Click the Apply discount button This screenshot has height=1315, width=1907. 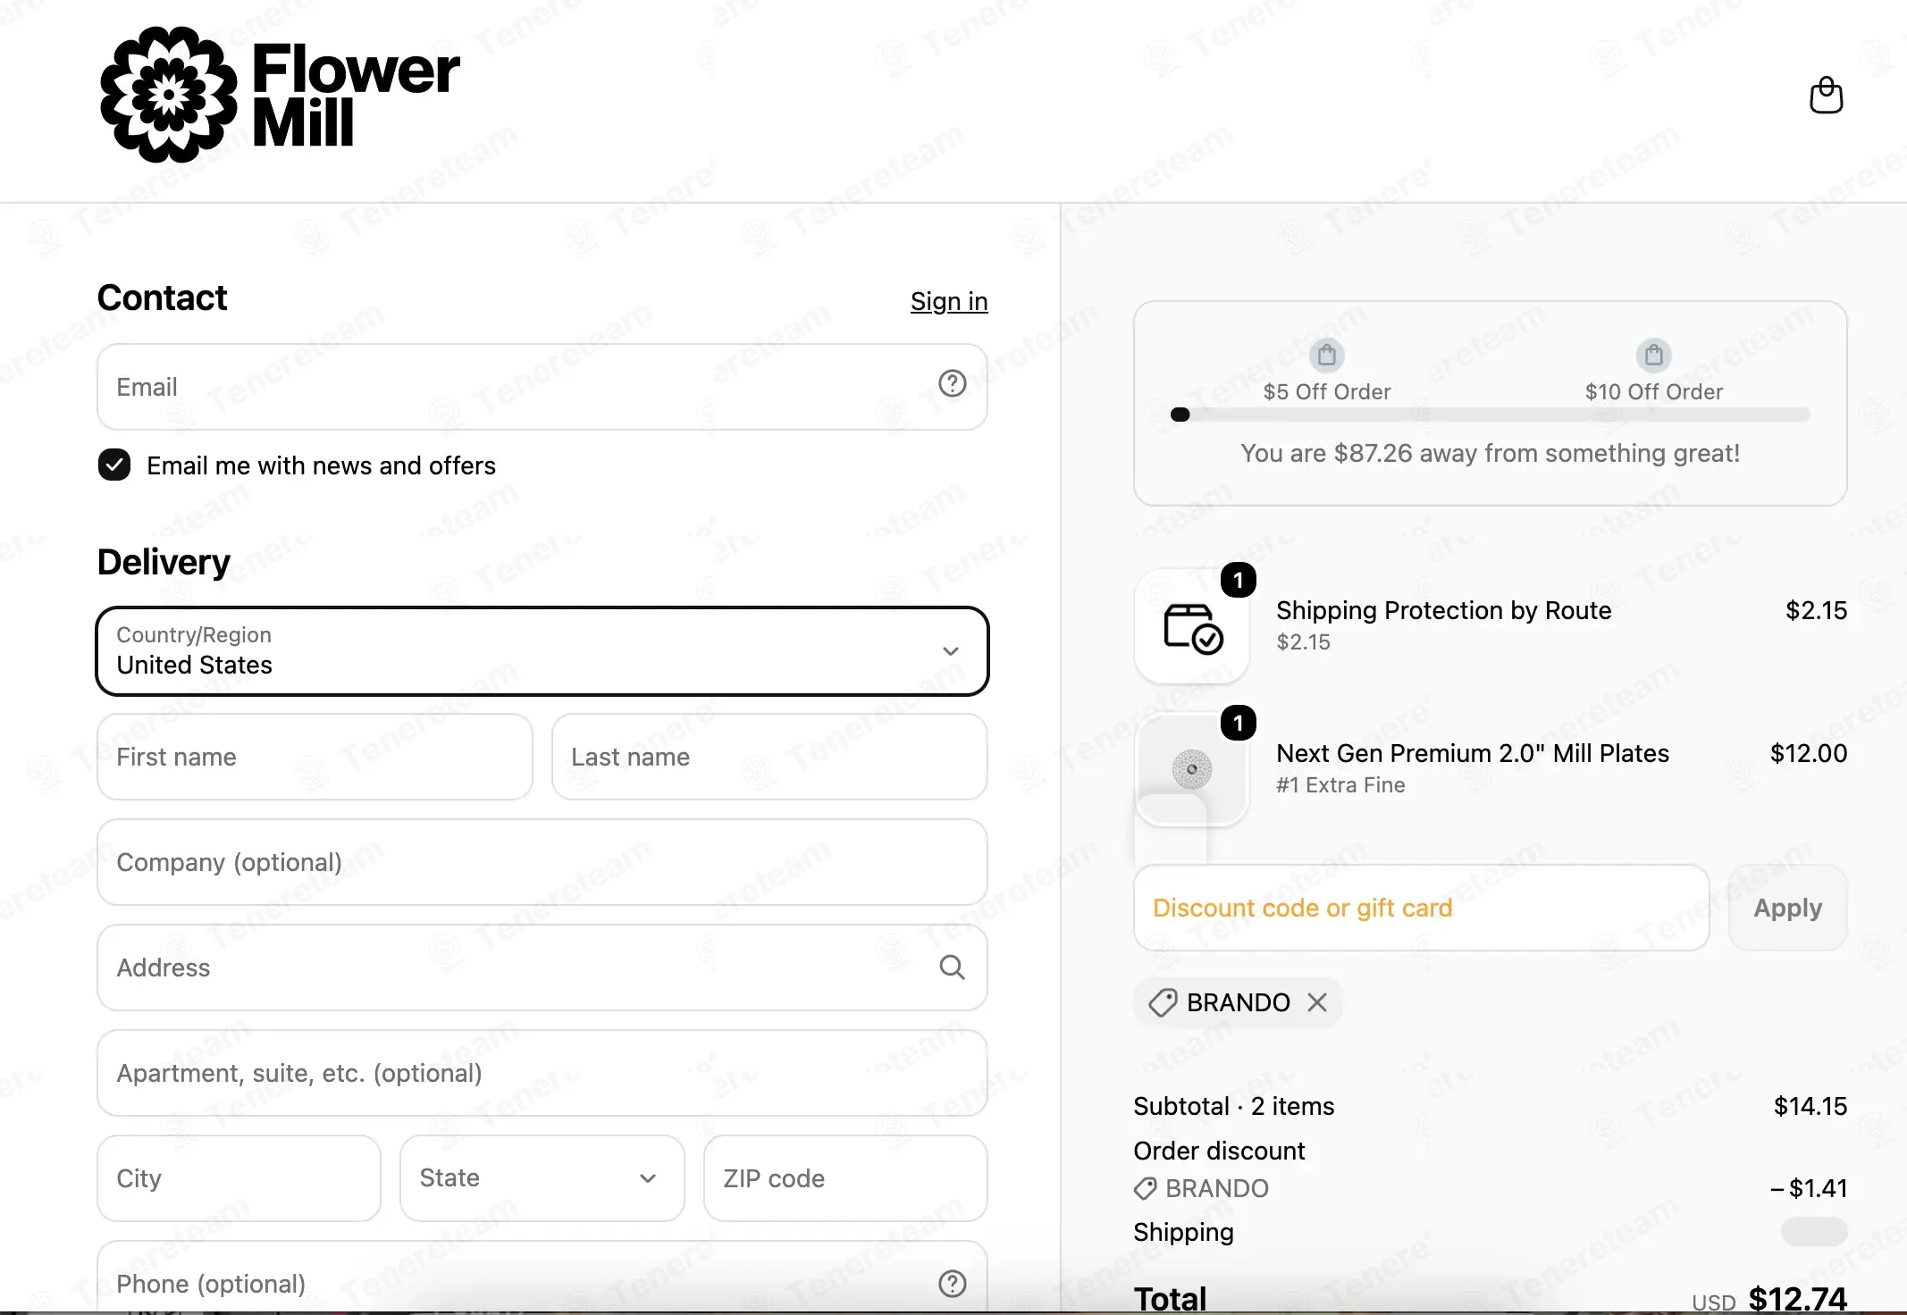pyautogui.click(x=1787, y=908)
